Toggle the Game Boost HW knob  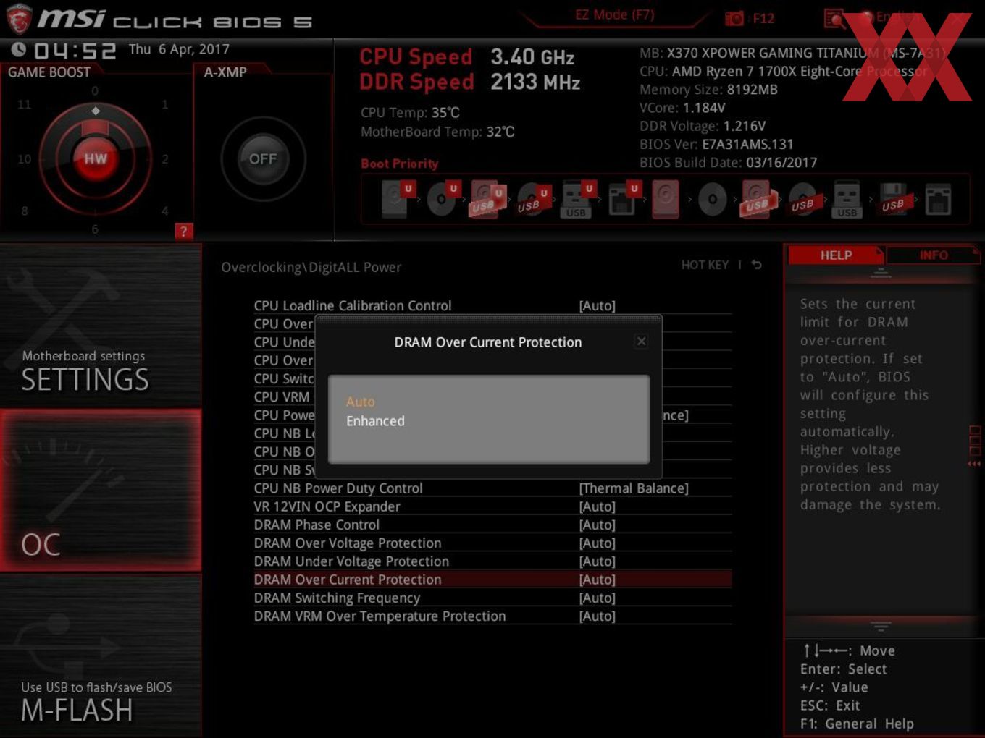click(95, 158)
